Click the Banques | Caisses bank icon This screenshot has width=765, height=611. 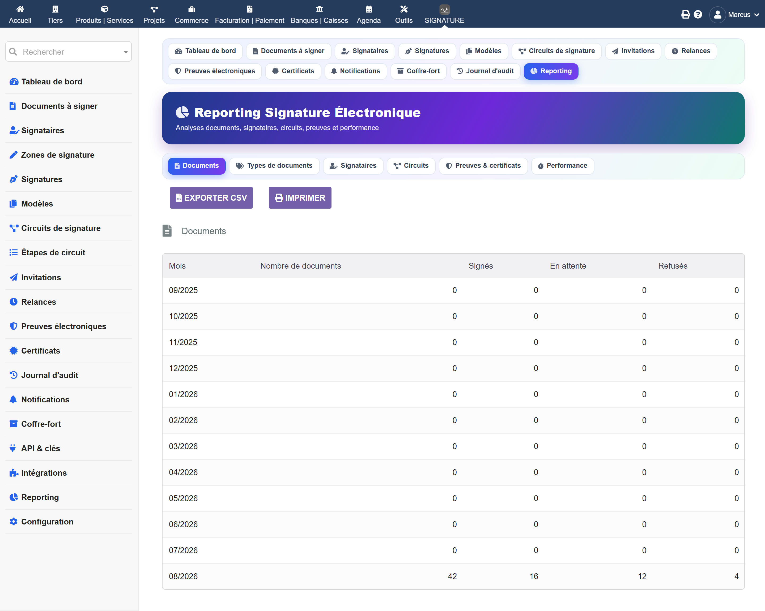pyautogui.click(x=319, y=9)
